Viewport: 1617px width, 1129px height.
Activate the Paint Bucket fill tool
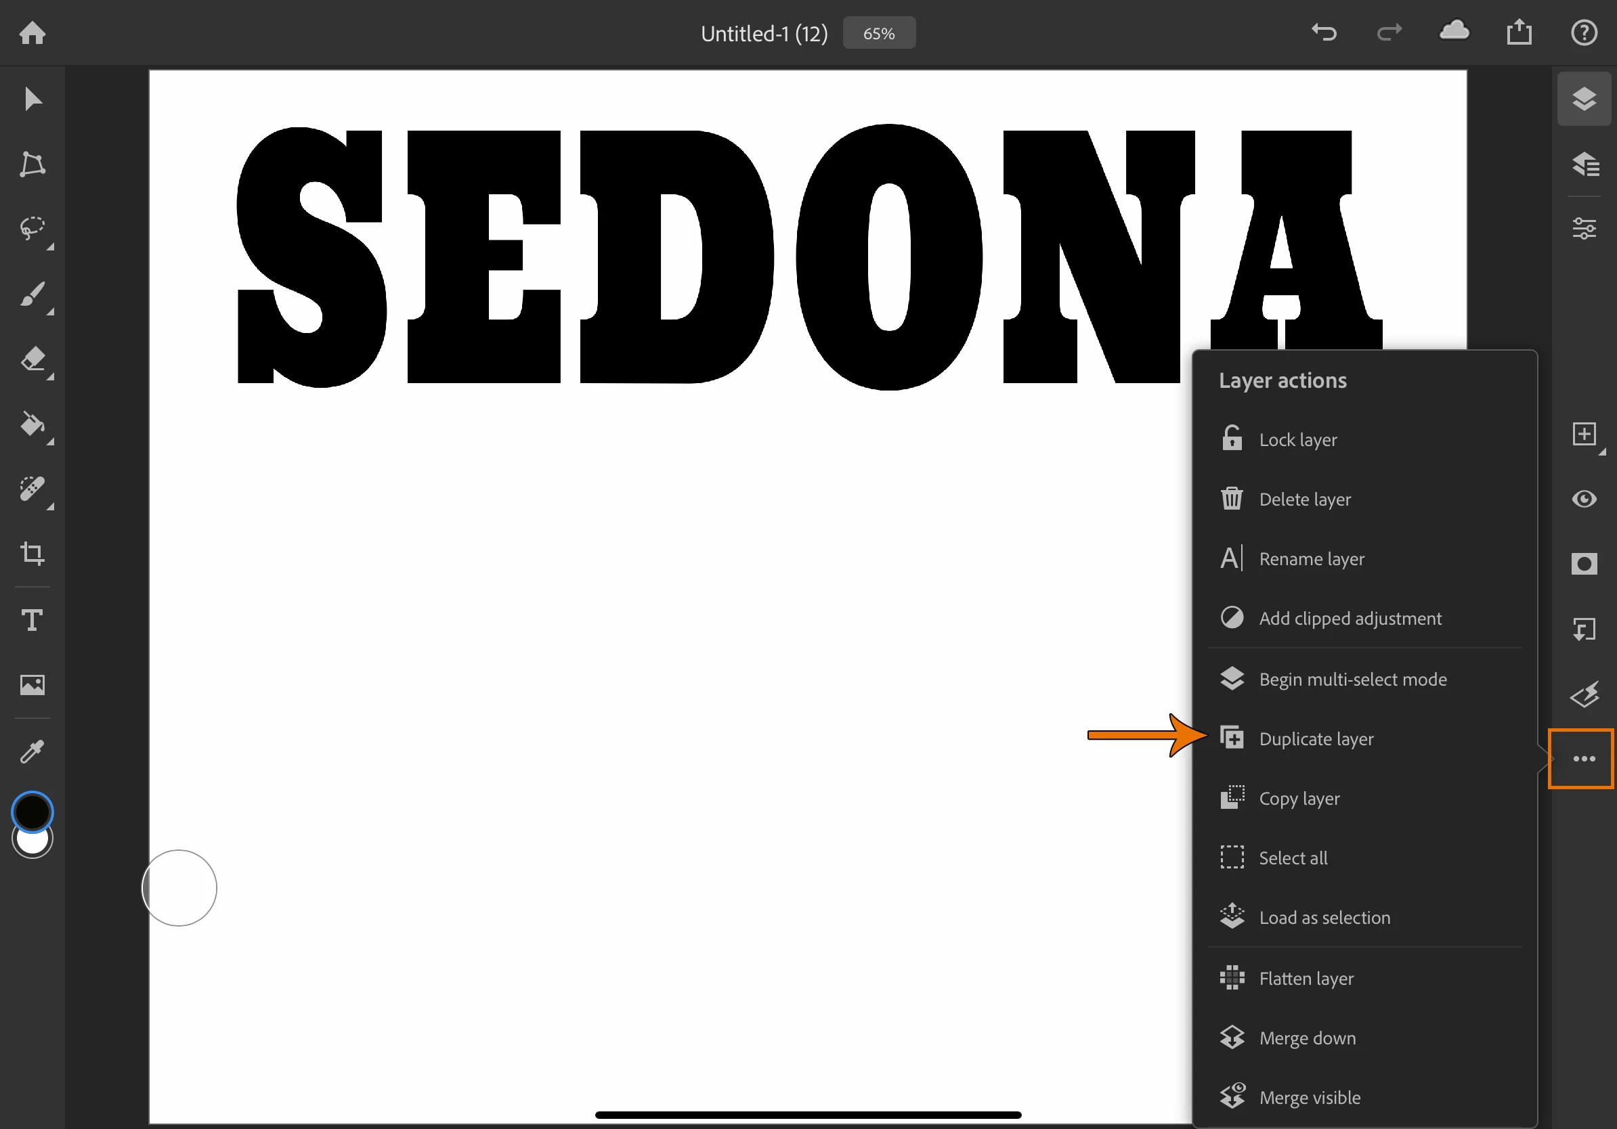click(33, 424)
